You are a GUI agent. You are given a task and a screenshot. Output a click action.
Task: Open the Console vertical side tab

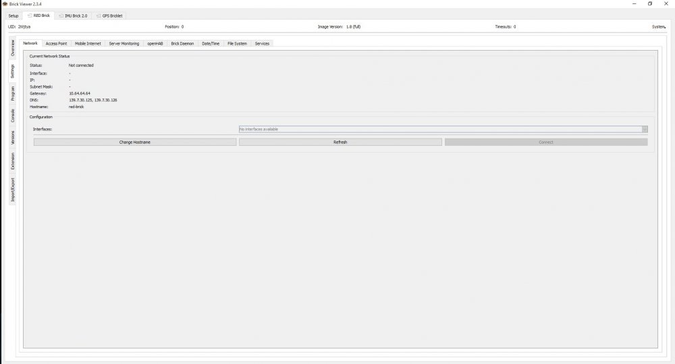point(13,116)
